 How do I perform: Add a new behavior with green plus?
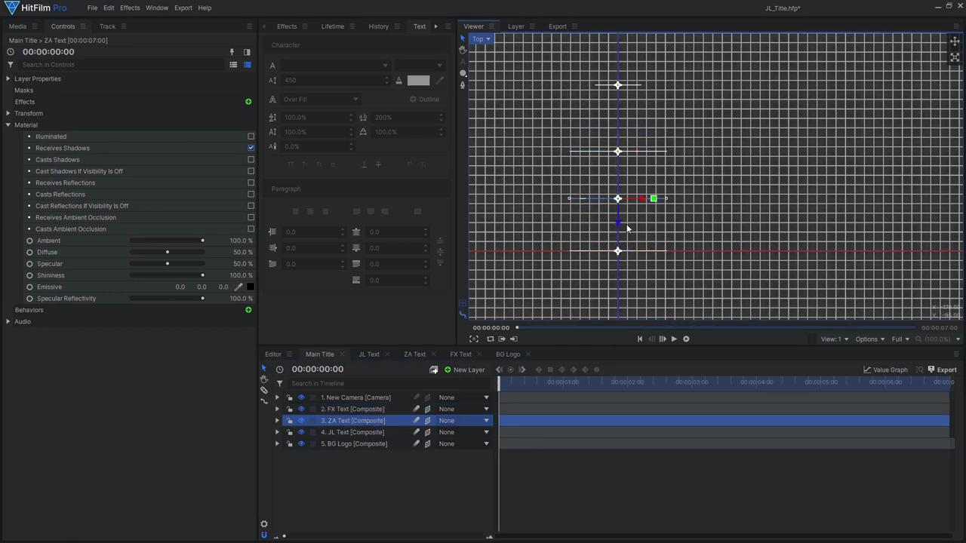click(248, 310)
